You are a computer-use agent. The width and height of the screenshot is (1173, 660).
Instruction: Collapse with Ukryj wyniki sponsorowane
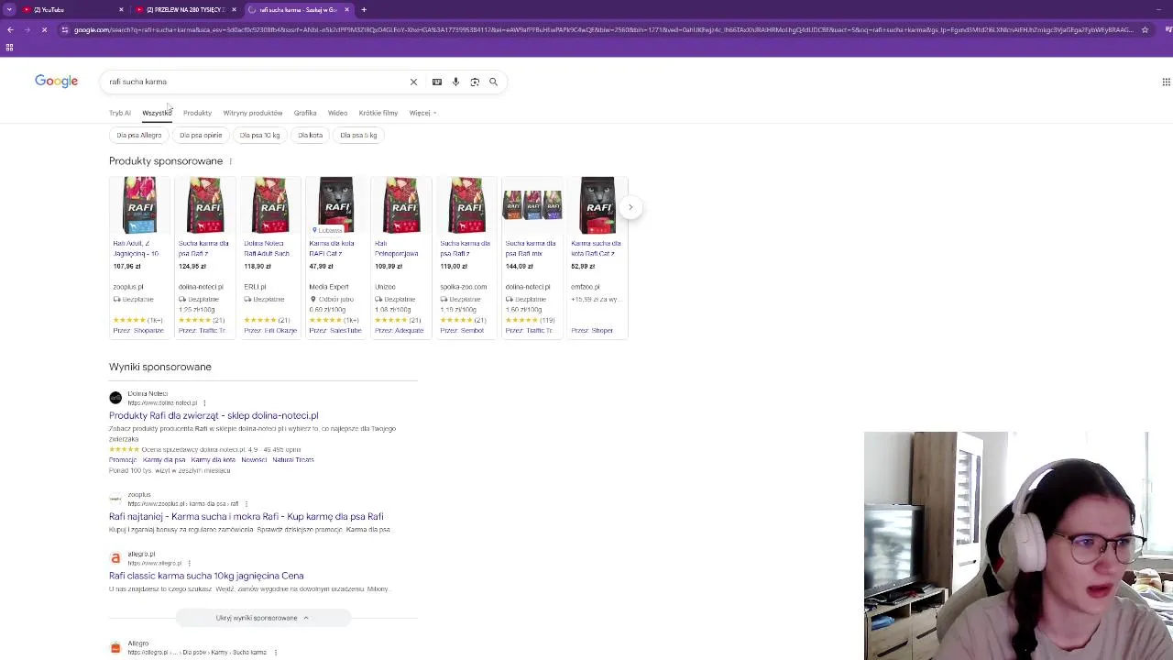pos(262,618)
